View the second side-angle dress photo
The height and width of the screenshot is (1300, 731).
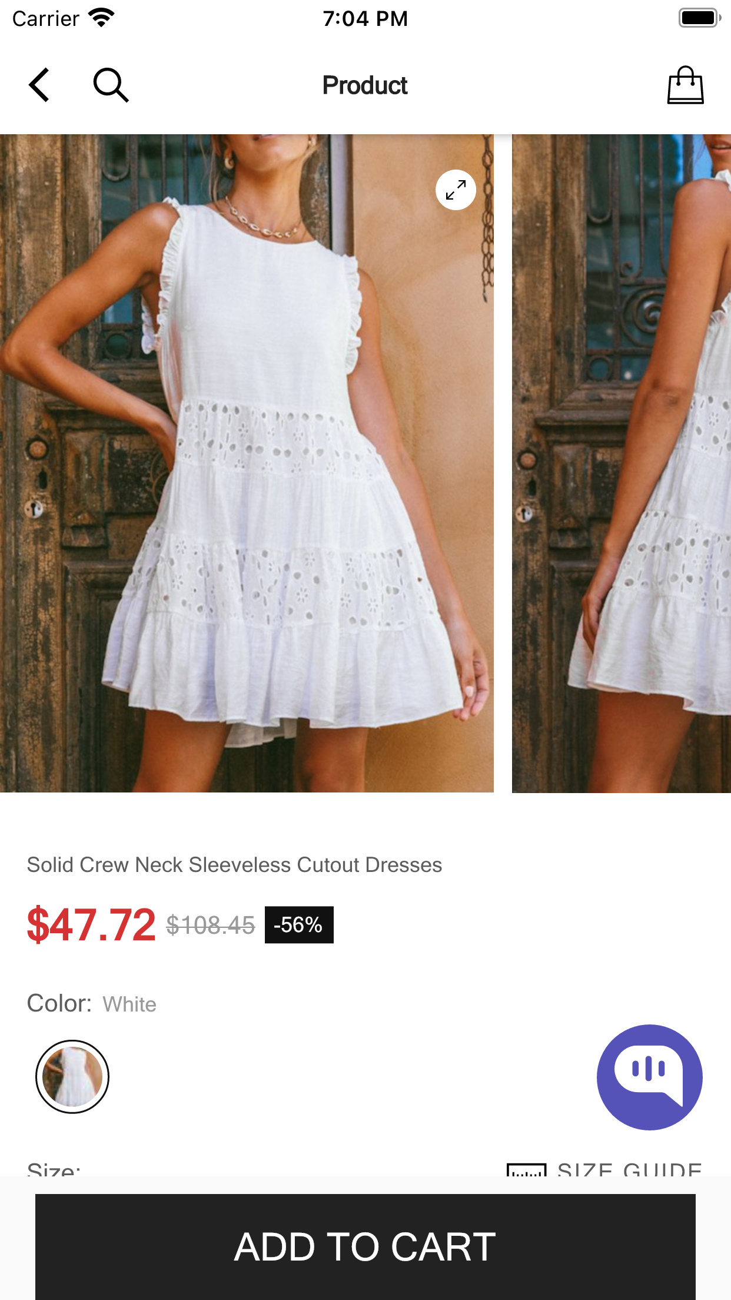[x=622, y=463]
